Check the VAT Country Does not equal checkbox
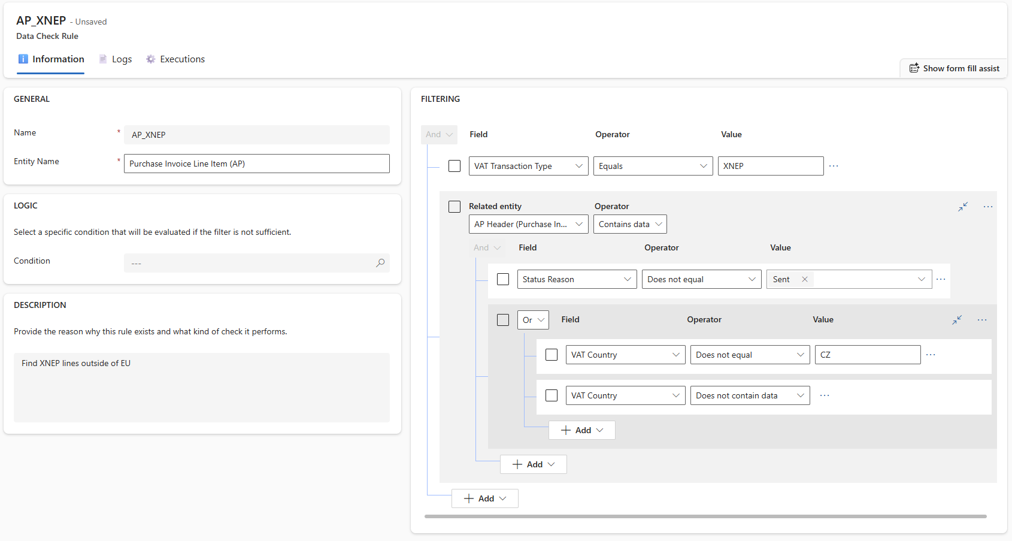Image resolution: width=1012 pixels, height=541 pixels. coord(552,355)
